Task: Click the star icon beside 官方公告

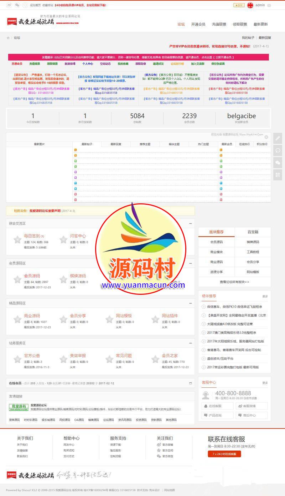Action: (17, 359)
